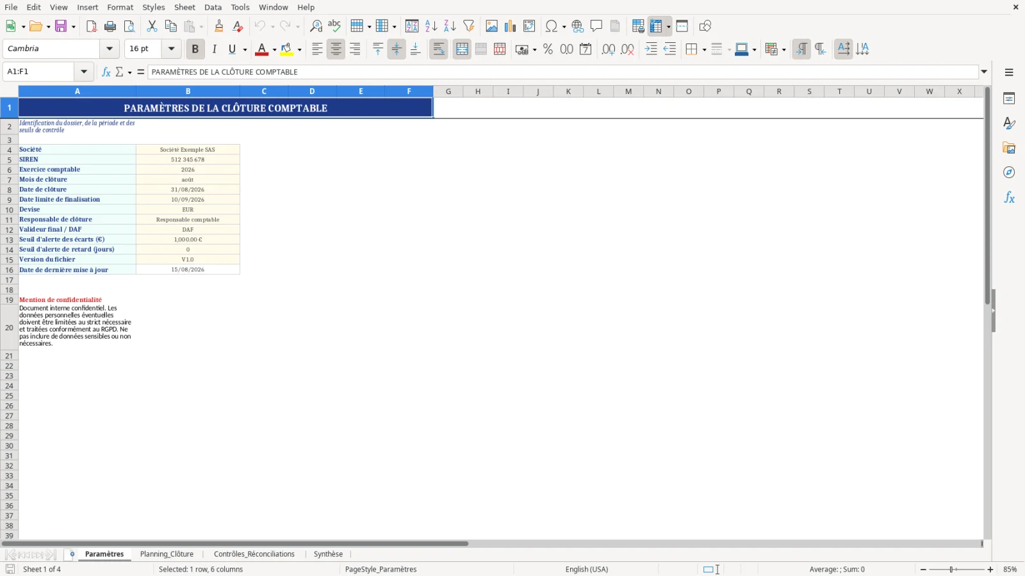Insert a chart

(510, 26)
